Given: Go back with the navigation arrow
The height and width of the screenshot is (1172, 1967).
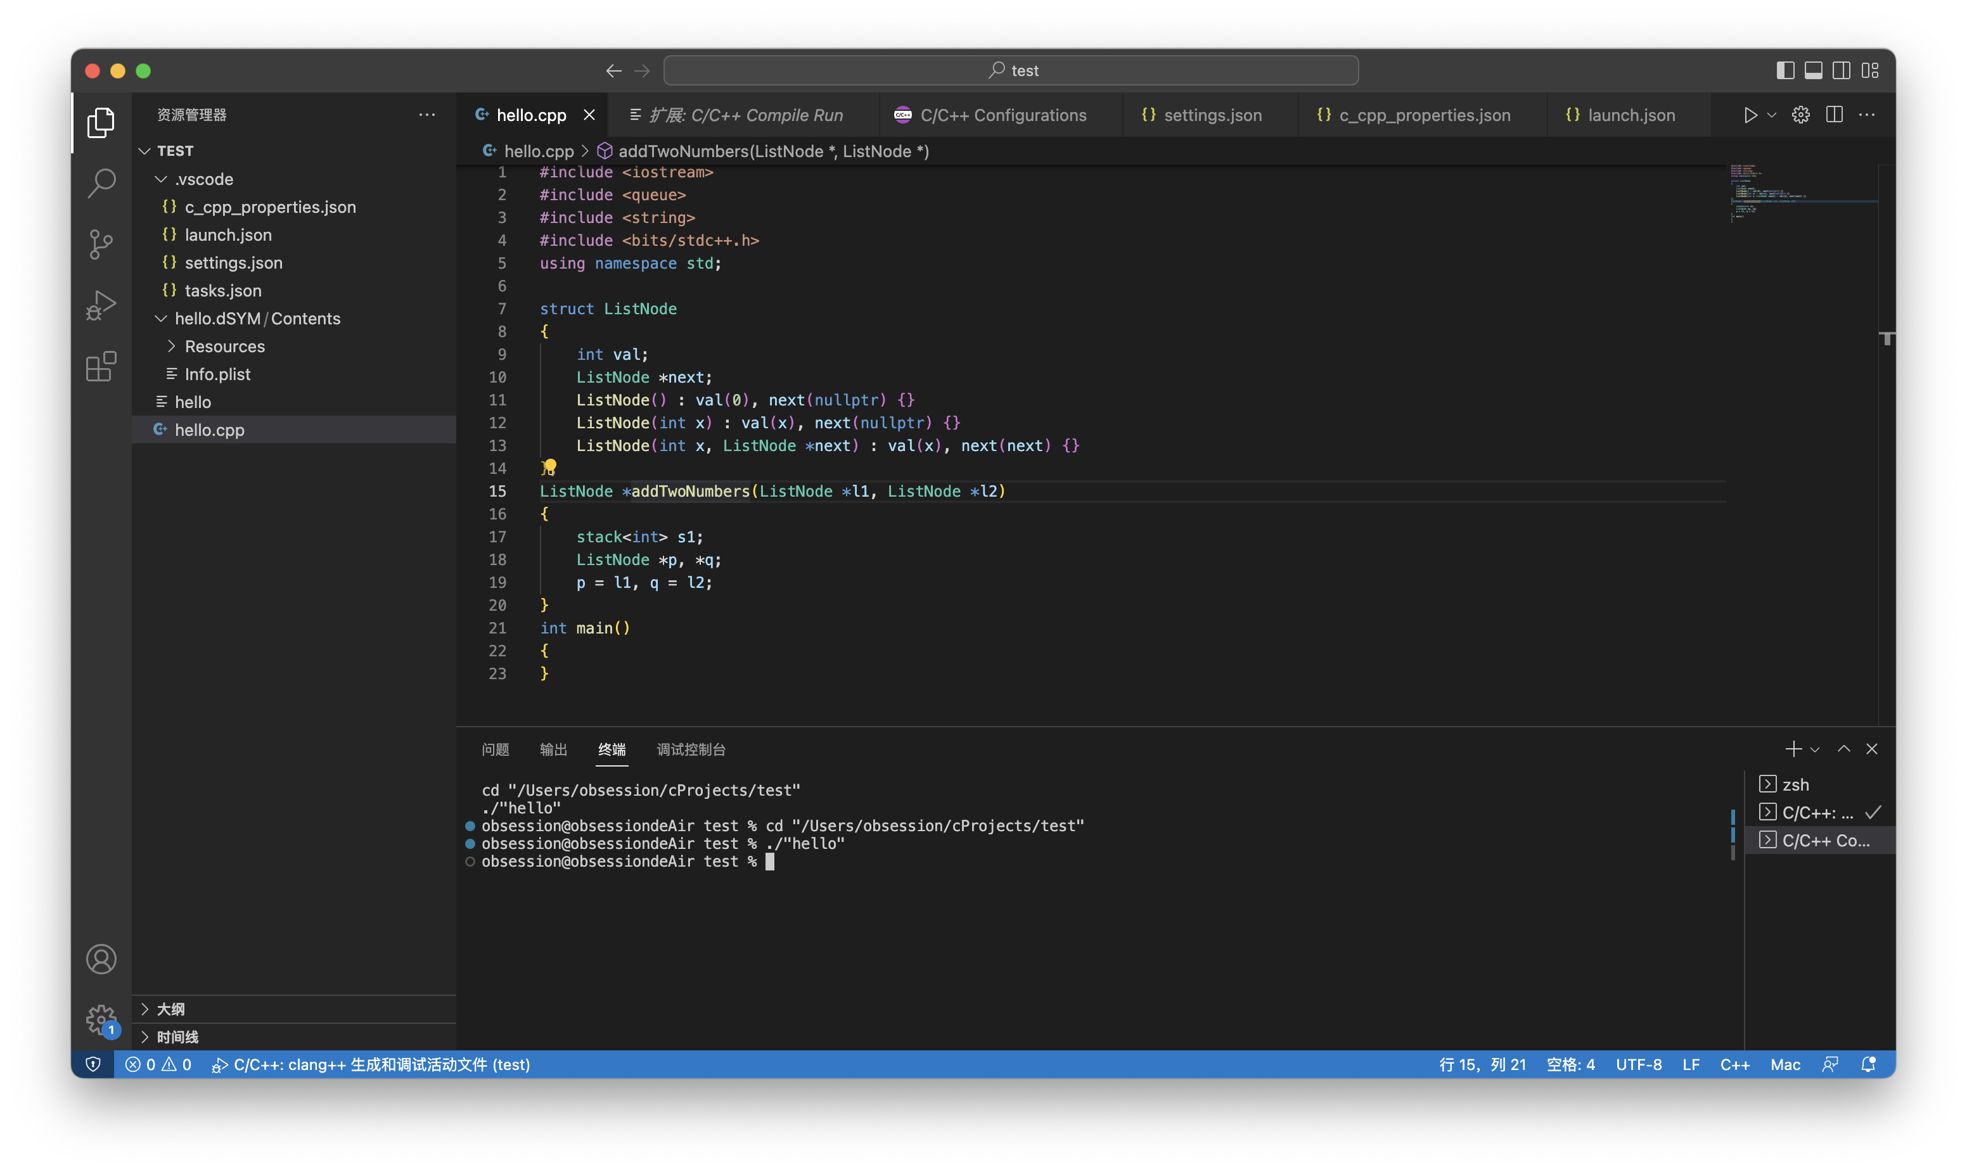Looking at the screenshot, I should (x=614, y=71).
